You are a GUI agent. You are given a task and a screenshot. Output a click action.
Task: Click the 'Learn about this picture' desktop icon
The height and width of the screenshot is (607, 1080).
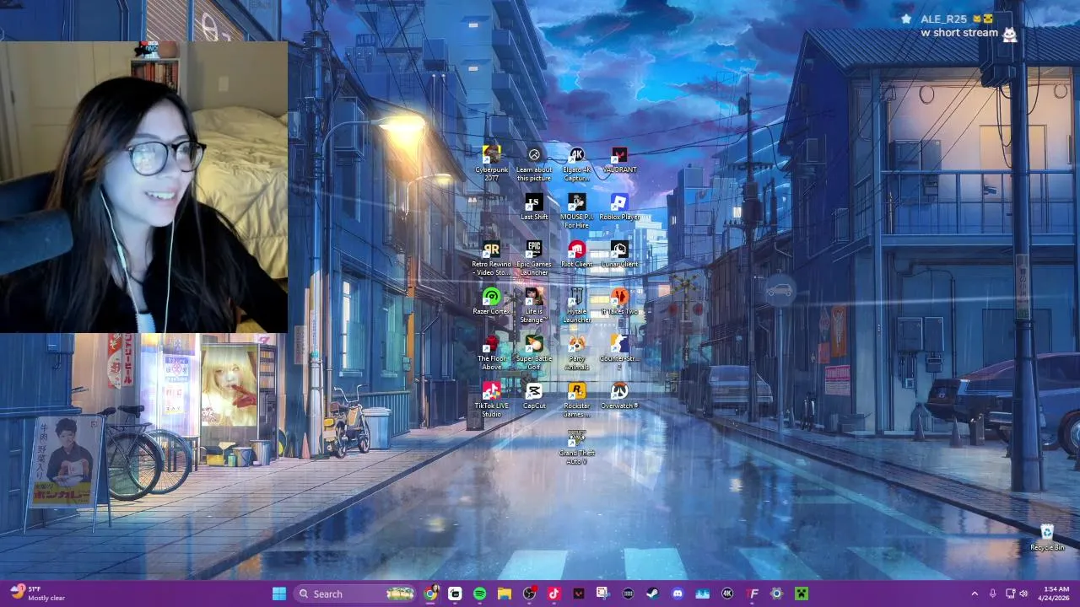(x=534, y=163)
